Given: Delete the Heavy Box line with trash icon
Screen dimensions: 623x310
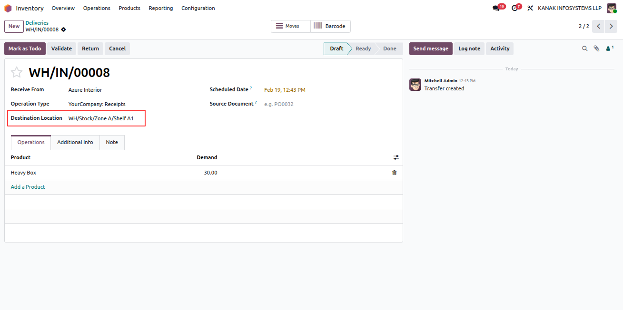Looking at the screenshot, I should [x=394, y=173].
